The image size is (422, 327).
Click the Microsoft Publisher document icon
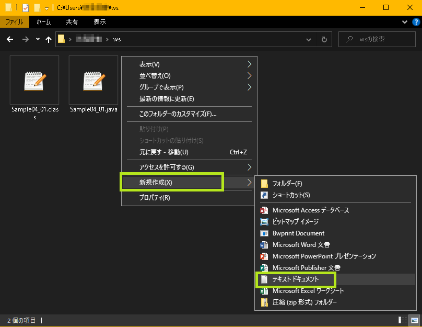click(264, 268)
